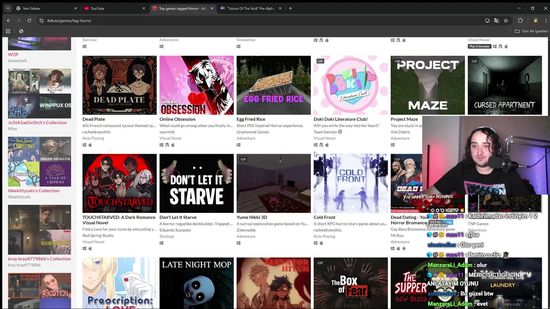This screenshot has width=550, height=309.
Task: Click the verified badge beside Team Salvato
Action: (x=340, y=132)
